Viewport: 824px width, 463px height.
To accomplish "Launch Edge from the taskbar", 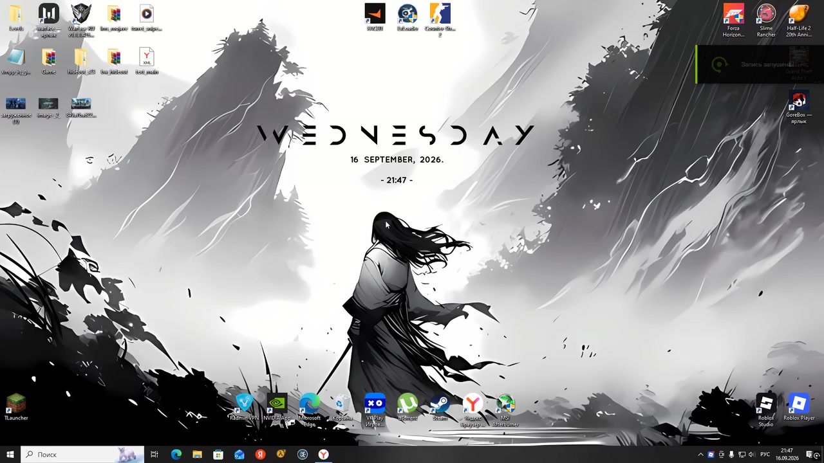I will pos(176,455).
